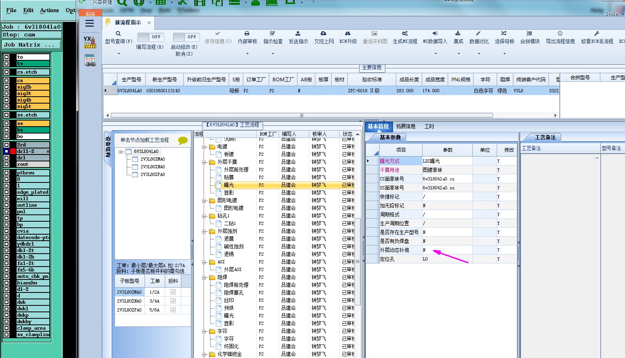Viewport: 625px width, 358px height.
Task: Click the main grid horizontal scrollbar
Action: coord(302,115)
